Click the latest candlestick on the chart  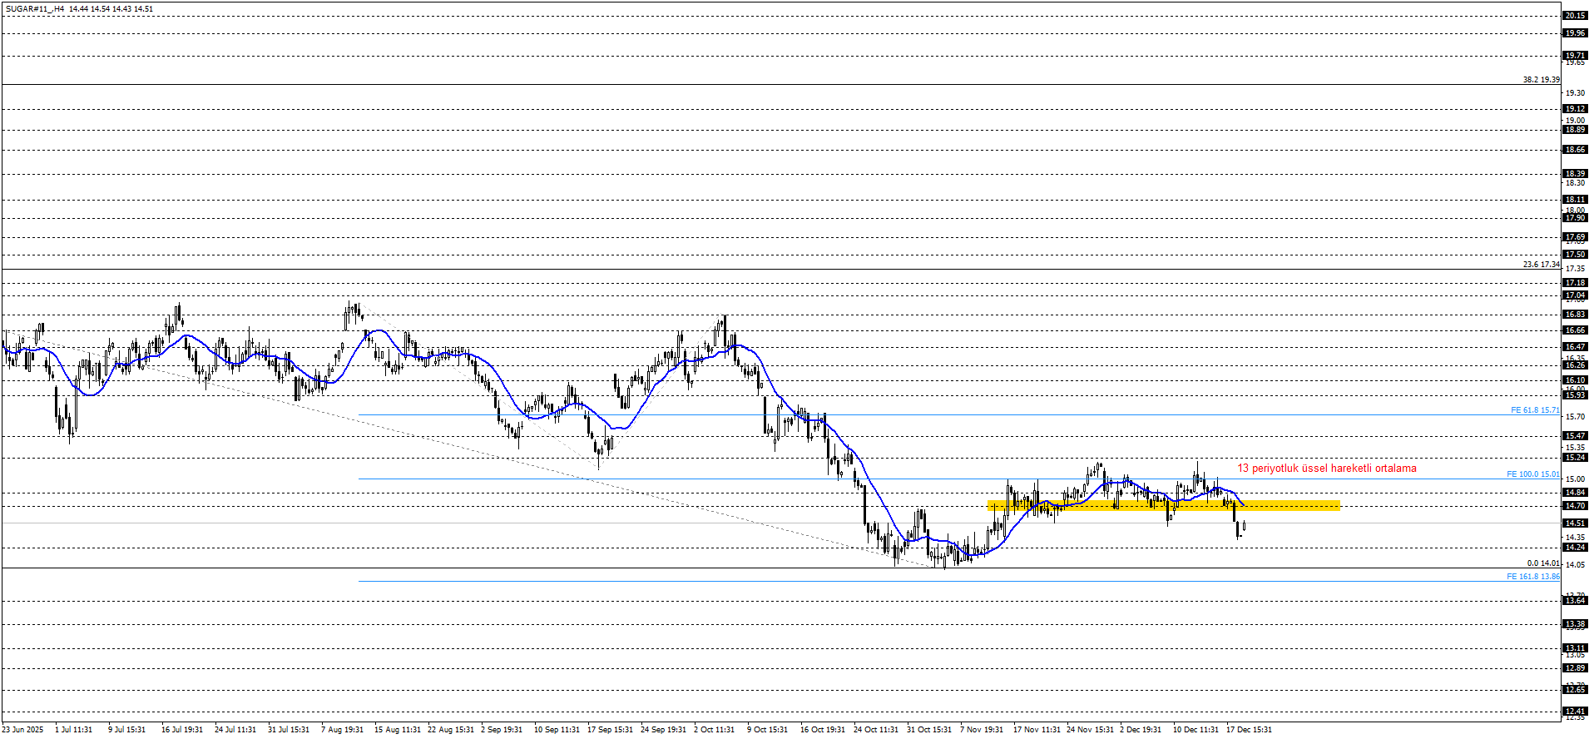click(1243, 526)
